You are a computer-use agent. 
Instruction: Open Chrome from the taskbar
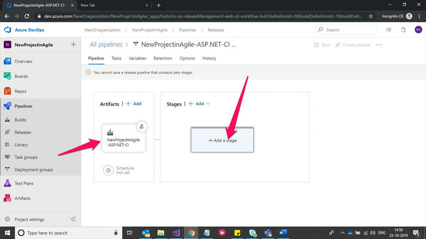pyautogui.click(x=191, y=233)
